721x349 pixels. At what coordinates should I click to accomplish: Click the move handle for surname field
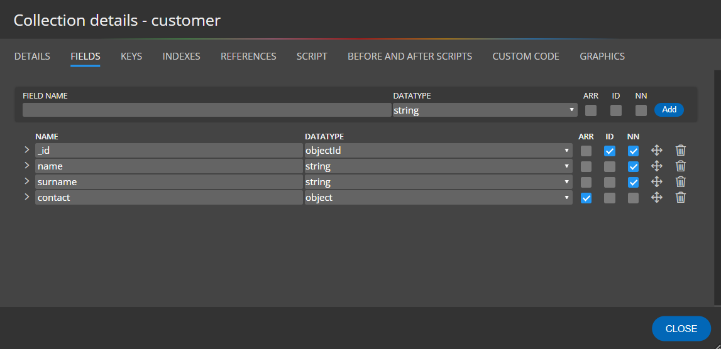656,182
